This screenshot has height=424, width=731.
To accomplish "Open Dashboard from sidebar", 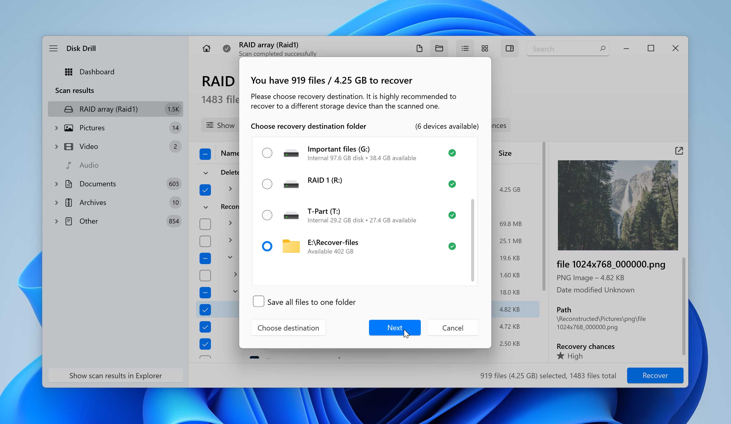I will pyautogui.click(x=97, y=71).
